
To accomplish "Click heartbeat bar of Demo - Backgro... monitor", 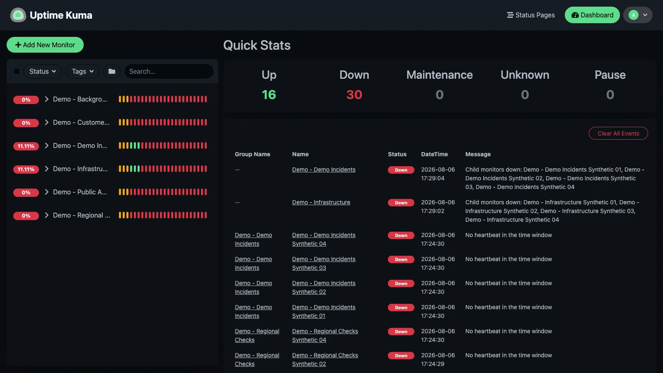I will 163,99.
